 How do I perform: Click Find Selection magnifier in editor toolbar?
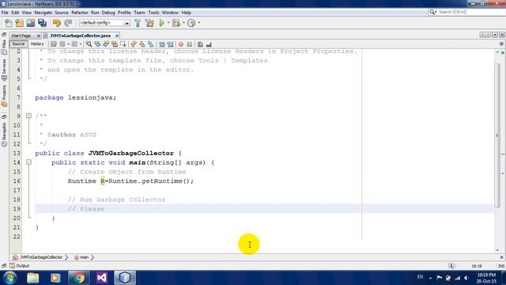click(x=89, y=44)
